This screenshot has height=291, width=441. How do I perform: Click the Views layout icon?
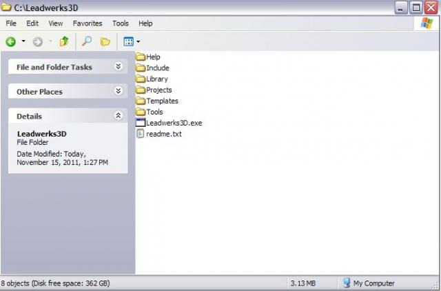(127, 41)
